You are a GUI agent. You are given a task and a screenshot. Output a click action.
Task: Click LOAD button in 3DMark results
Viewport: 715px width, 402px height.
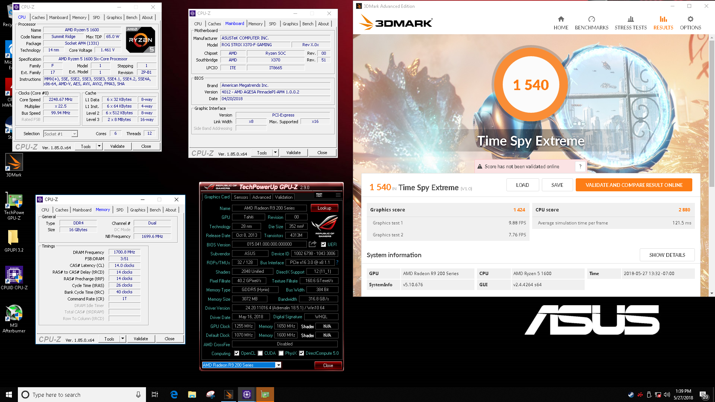tap(522, 185)
